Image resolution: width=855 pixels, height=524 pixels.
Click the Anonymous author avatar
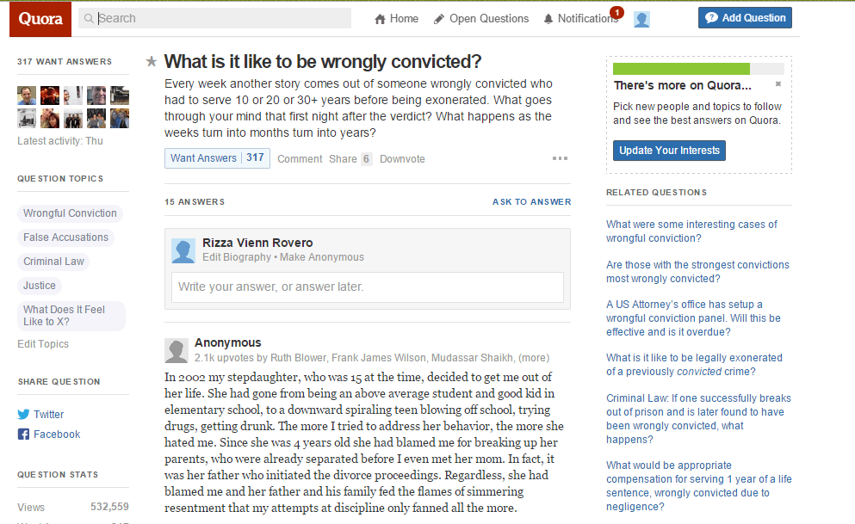177,350
